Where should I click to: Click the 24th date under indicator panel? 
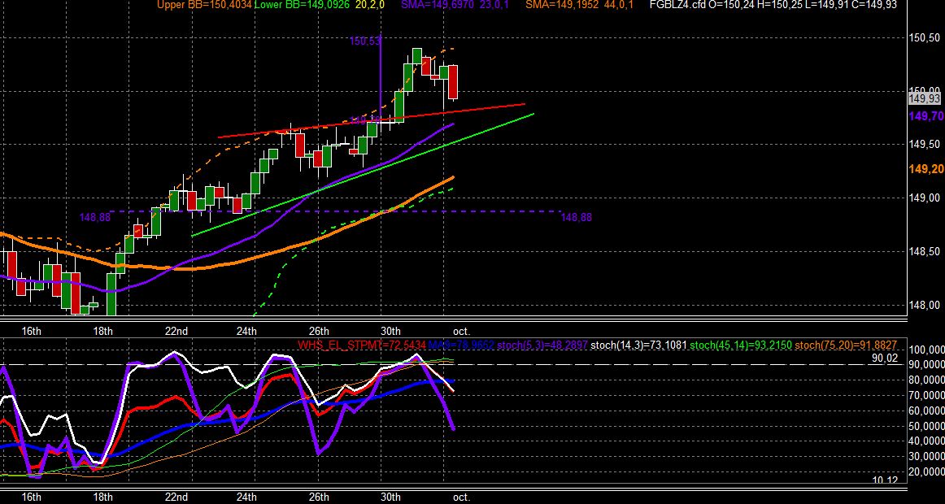[246, 497]
